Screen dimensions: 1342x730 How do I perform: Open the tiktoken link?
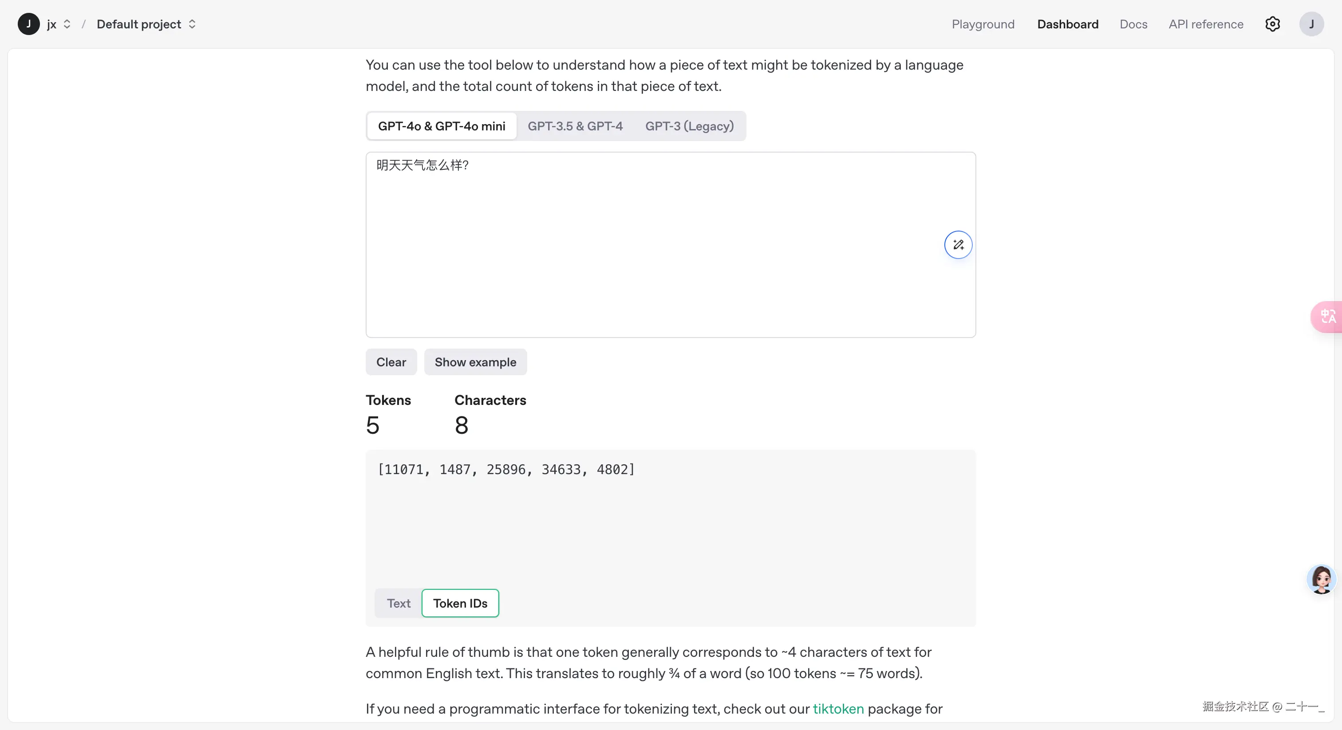(x=838, y=709)
